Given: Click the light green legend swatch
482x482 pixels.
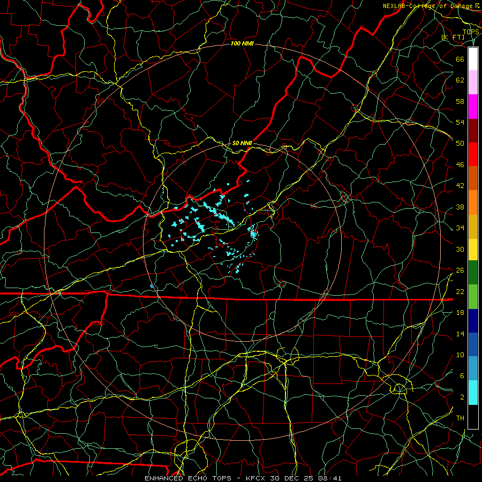Looking at the screenshot, I should (473, 296).
